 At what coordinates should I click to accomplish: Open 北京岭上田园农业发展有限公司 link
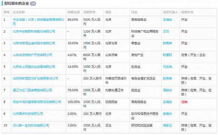[34, 67]
